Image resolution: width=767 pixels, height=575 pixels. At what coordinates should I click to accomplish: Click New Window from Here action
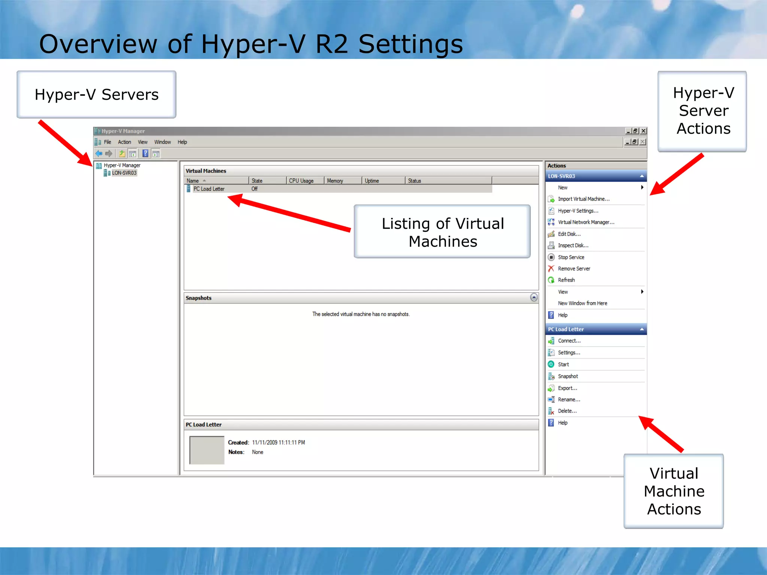click(x=582, y=303)
